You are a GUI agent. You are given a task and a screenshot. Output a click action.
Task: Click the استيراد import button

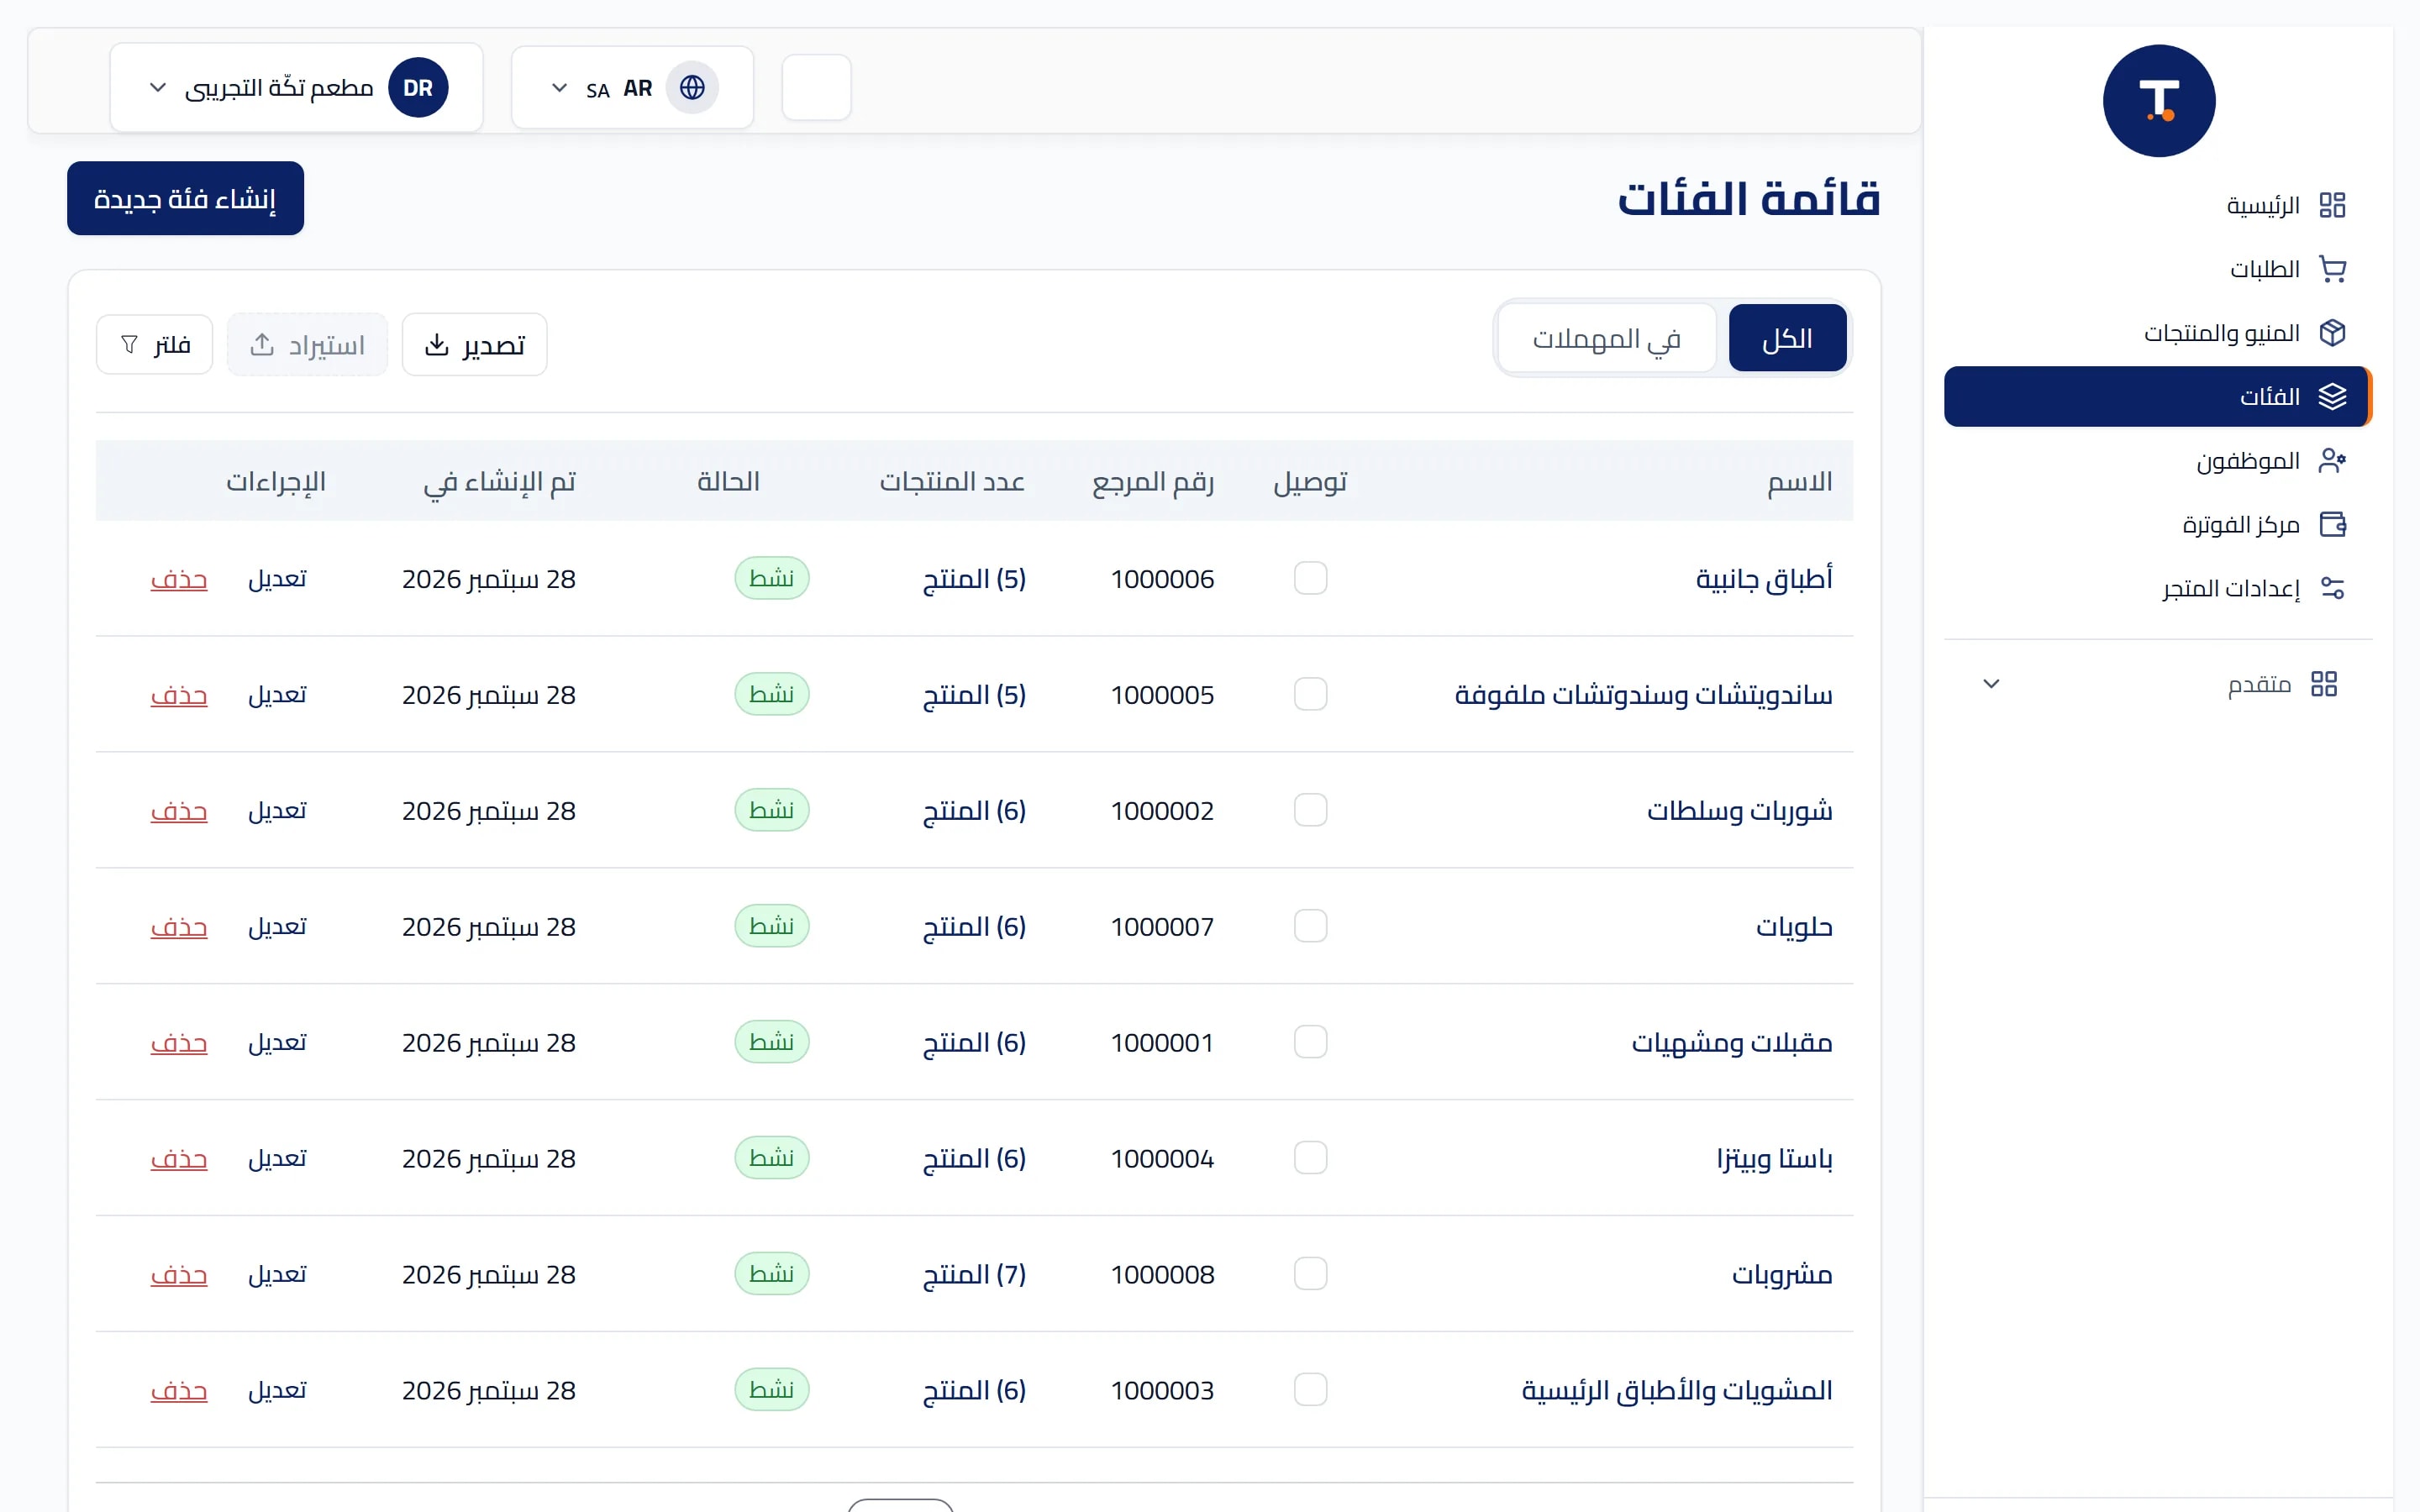tap(307, 345)
